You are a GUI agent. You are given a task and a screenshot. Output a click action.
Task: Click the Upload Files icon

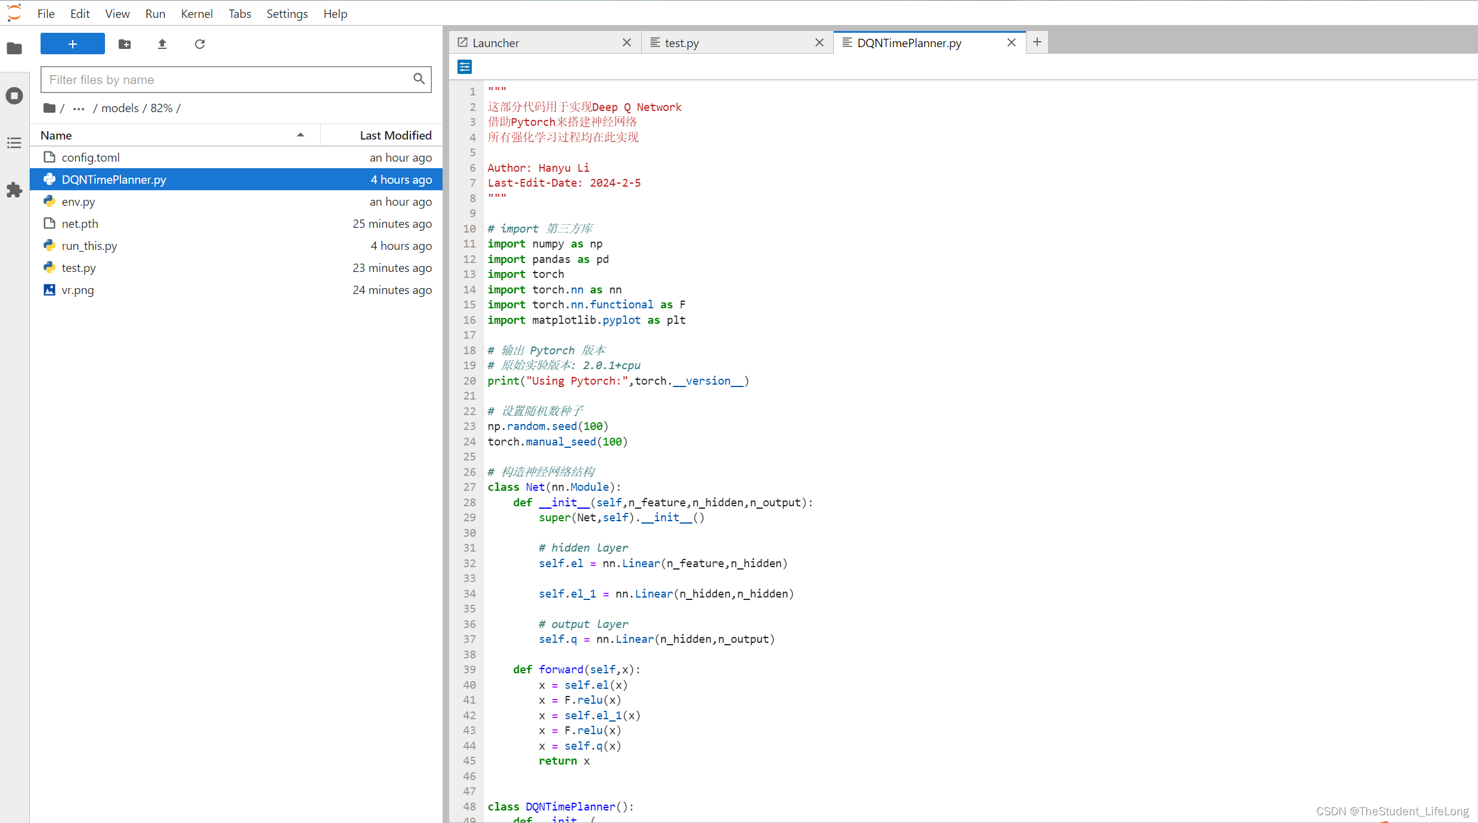pyautogui.click(x=162, y=44)
